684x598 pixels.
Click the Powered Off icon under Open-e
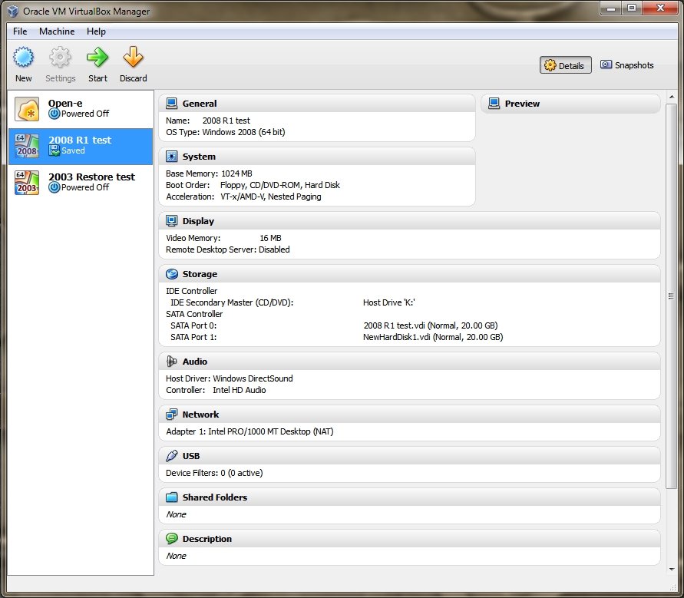click(x=54, y=114)
